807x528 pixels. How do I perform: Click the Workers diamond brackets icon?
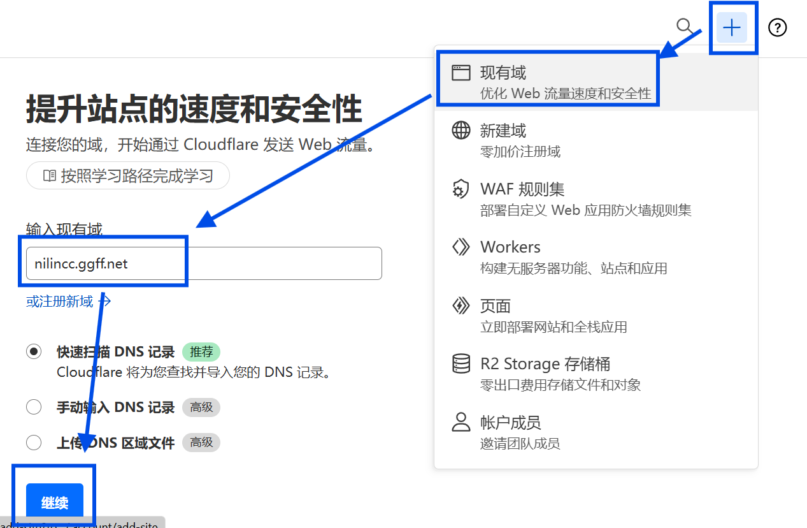[x=461, y=247]
